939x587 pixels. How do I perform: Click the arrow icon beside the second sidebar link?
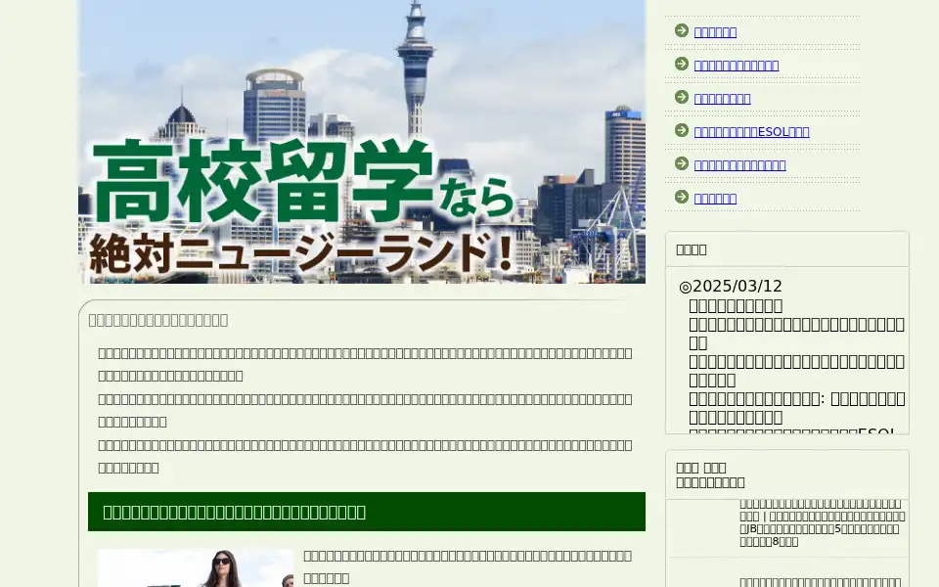(x=682, y=64)
